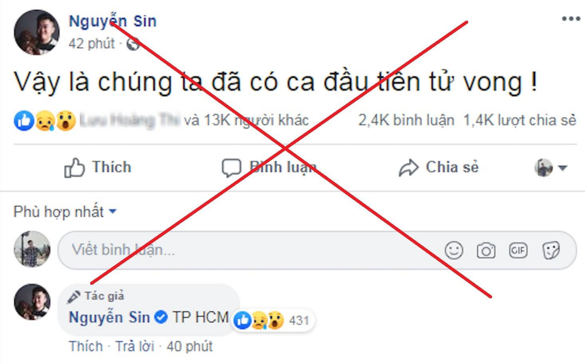
Task: Click Trả lời under the author comment
Action: point(135,346)
